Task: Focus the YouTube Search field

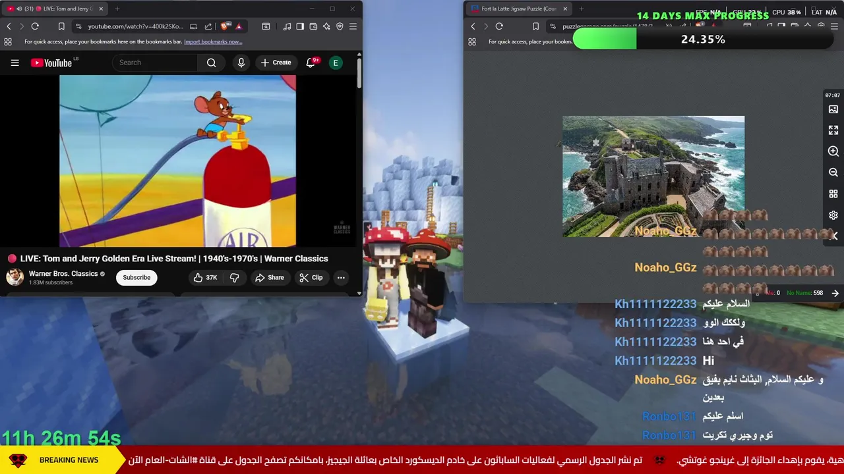Action: pyautogui.click(x=156, y=63)
